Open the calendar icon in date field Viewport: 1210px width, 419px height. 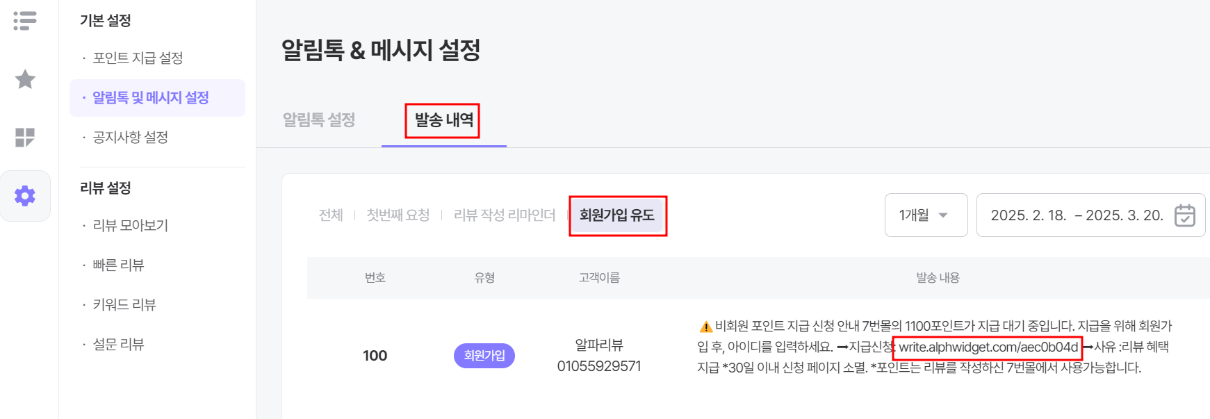pos(1184,215)
